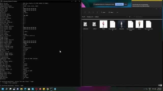Screen dimensions: 163x91
Task: Select the exiftool executable file
Action: pos(94,25)
